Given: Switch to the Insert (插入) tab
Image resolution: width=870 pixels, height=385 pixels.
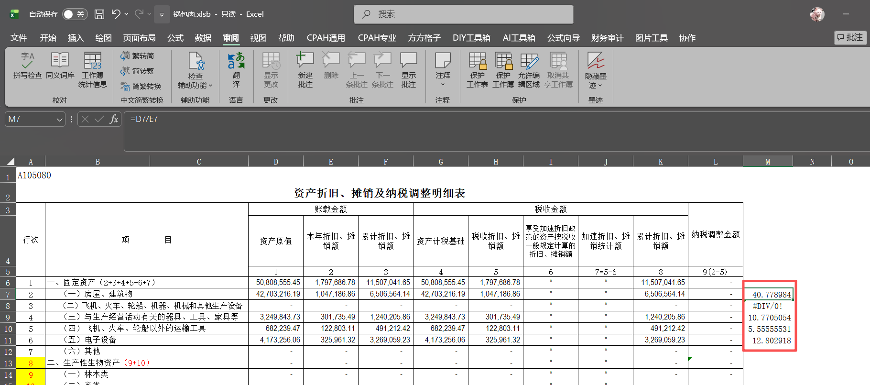Looking at the screenshot, I should click(76, 38).
